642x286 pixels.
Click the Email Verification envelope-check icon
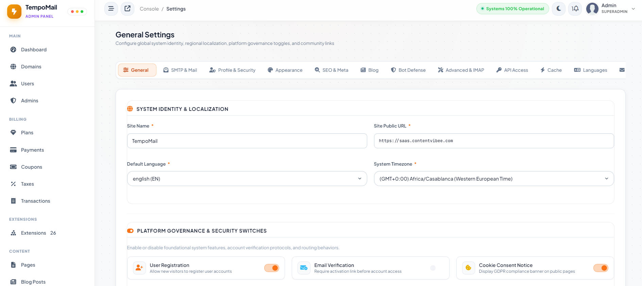click(304, 268)
